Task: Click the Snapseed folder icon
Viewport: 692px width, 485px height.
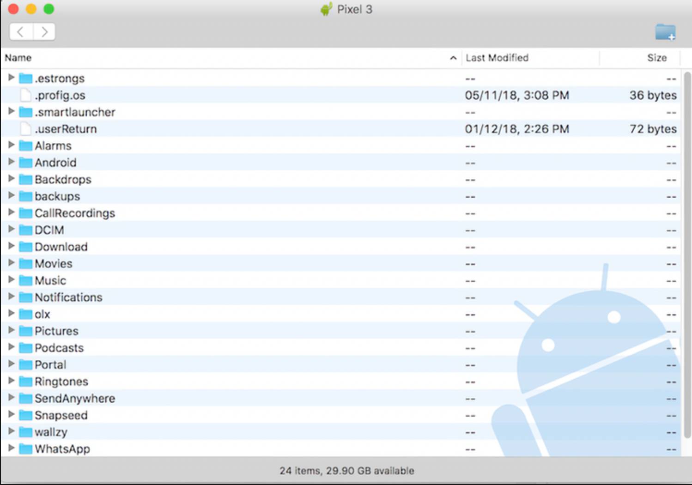Action: coord(25,415)
